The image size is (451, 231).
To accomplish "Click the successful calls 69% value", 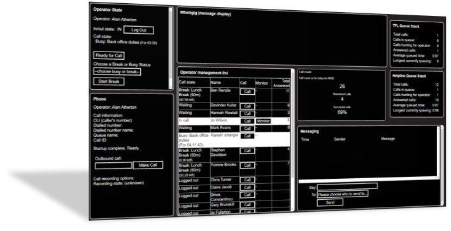I will tap(342, 113).
